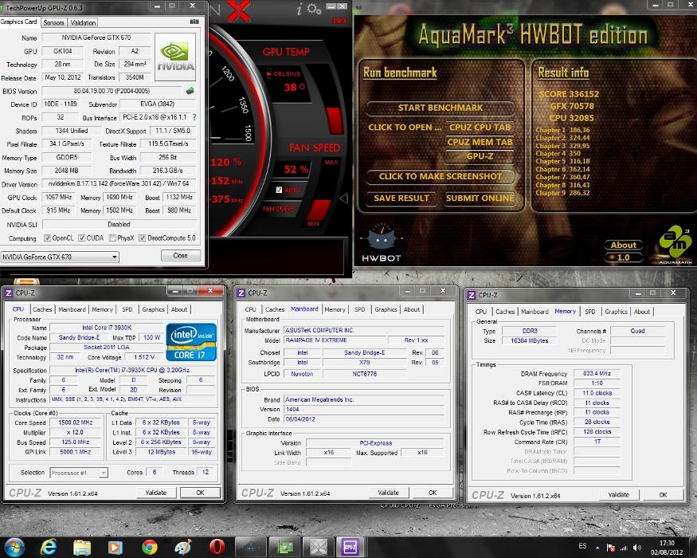Screen dimensions: 697x558
Task: Switch to CPU-Z purple taskbar item
Action: [350, 547]
